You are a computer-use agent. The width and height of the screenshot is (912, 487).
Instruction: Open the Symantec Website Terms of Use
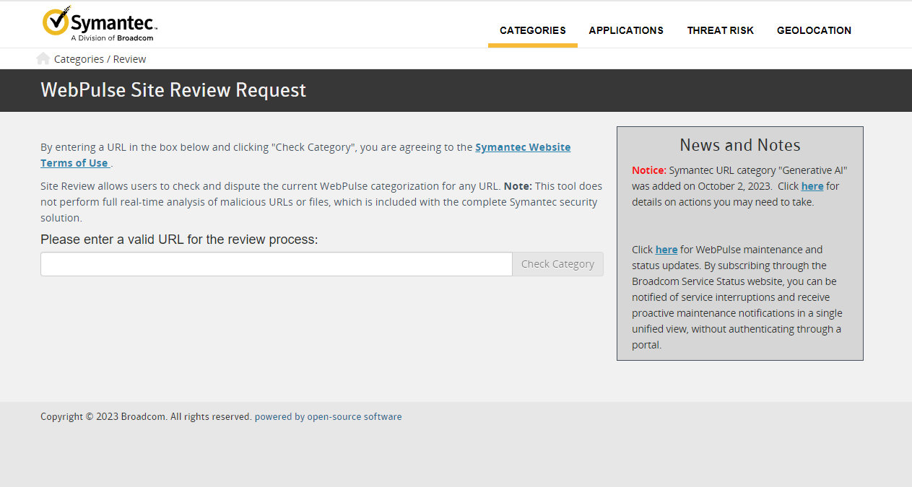[x=523, y=146]
